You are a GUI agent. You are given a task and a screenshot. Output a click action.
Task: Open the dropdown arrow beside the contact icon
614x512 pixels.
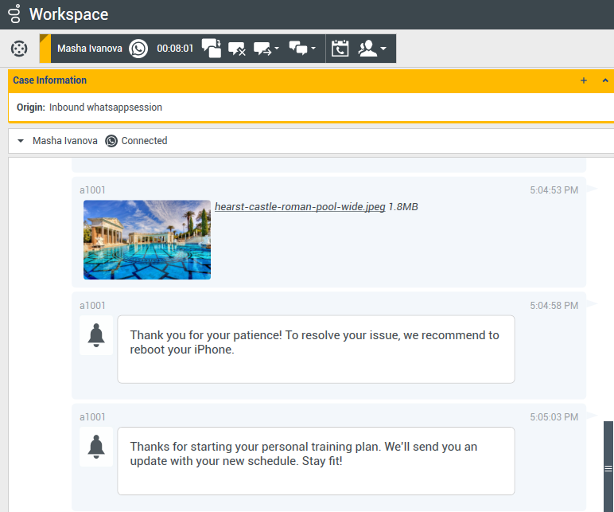coord(384,49)
